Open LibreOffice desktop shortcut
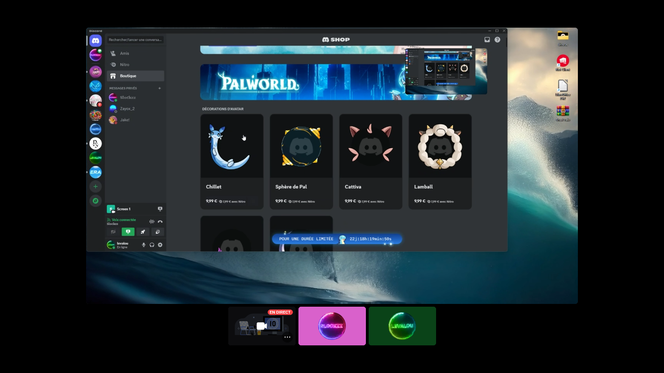The image size is (664, 373). 563,89
